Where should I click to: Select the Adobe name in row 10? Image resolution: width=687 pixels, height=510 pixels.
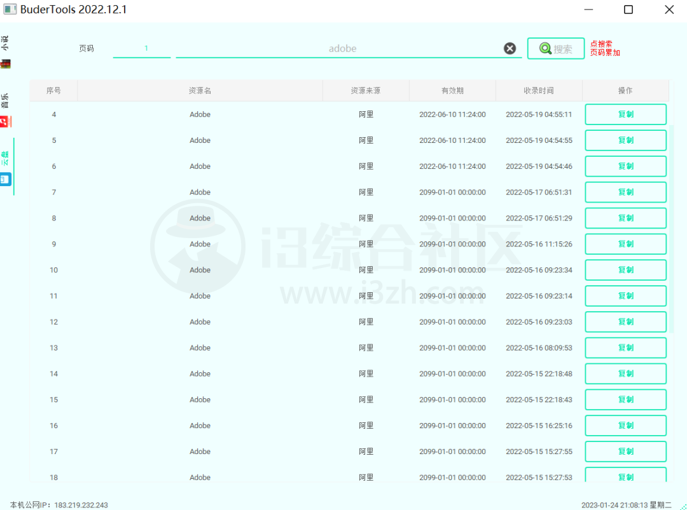(x=200, y=270)
